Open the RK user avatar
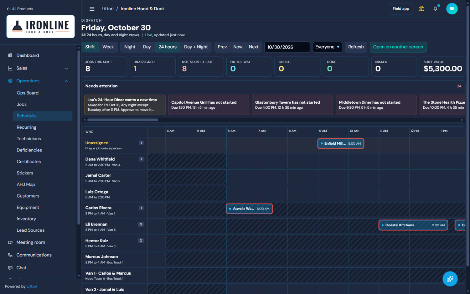Viewport: 470px width, 294px height. pos(452,9)
